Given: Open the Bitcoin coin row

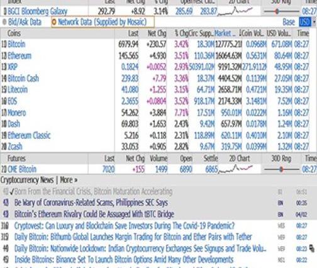Looking at the screenshot, I should [x=16, y=44].
